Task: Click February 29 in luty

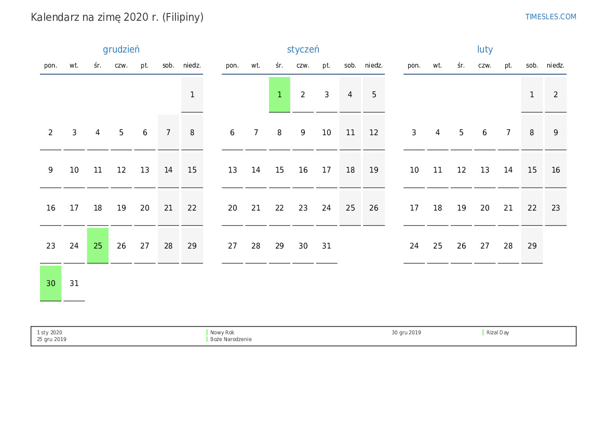Action: point(532,245)
